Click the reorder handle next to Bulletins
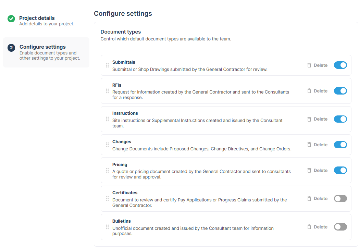This screenshot has height=248, width=359. pyautogui.click(x=107, y=227)
